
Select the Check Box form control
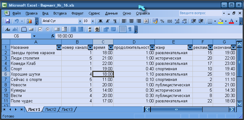[x=40, y=29]
